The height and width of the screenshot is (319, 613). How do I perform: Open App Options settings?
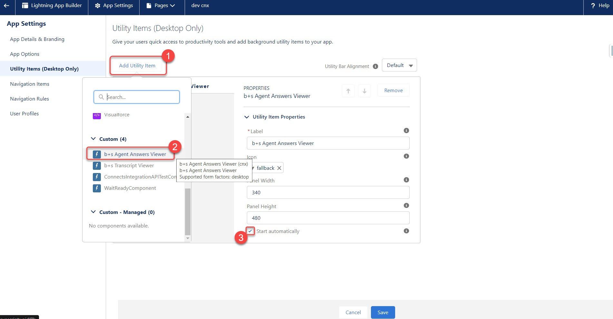pyautogui.click(x=24, y=54)
